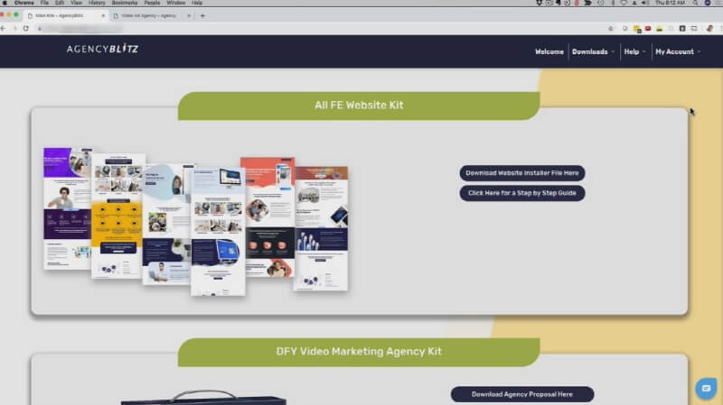Click the yellow extension icon in Chrome toolbar
Viewport: 723px width, 405px height.
pyautogui.click(x=637, y=29)
